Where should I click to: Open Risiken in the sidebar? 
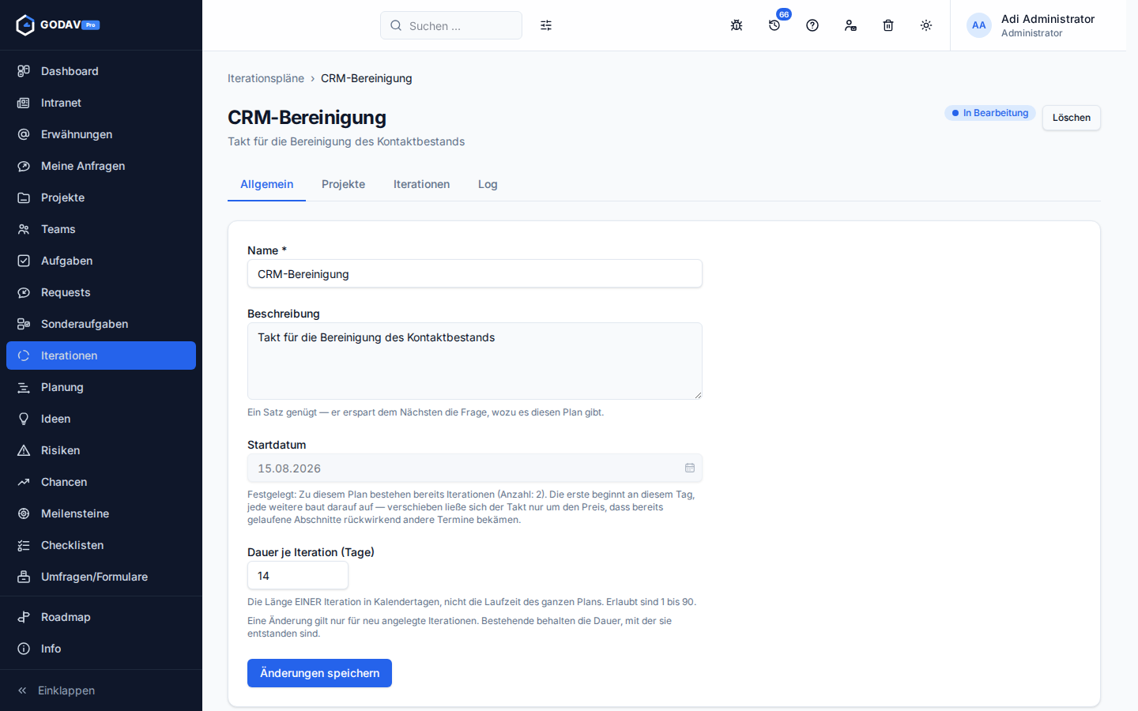[x=101, y=450]
